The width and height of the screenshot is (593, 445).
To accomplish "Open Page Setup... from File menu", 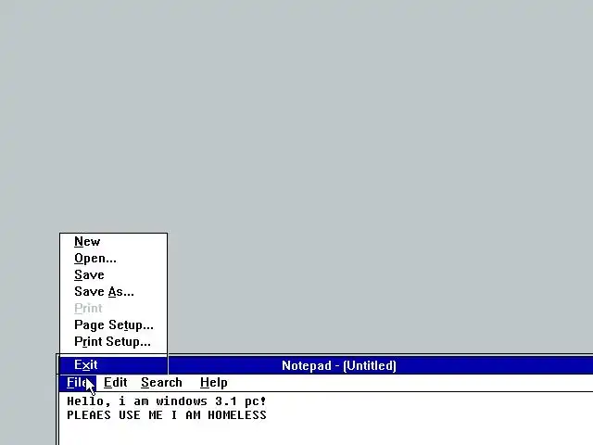I will 113,324.
